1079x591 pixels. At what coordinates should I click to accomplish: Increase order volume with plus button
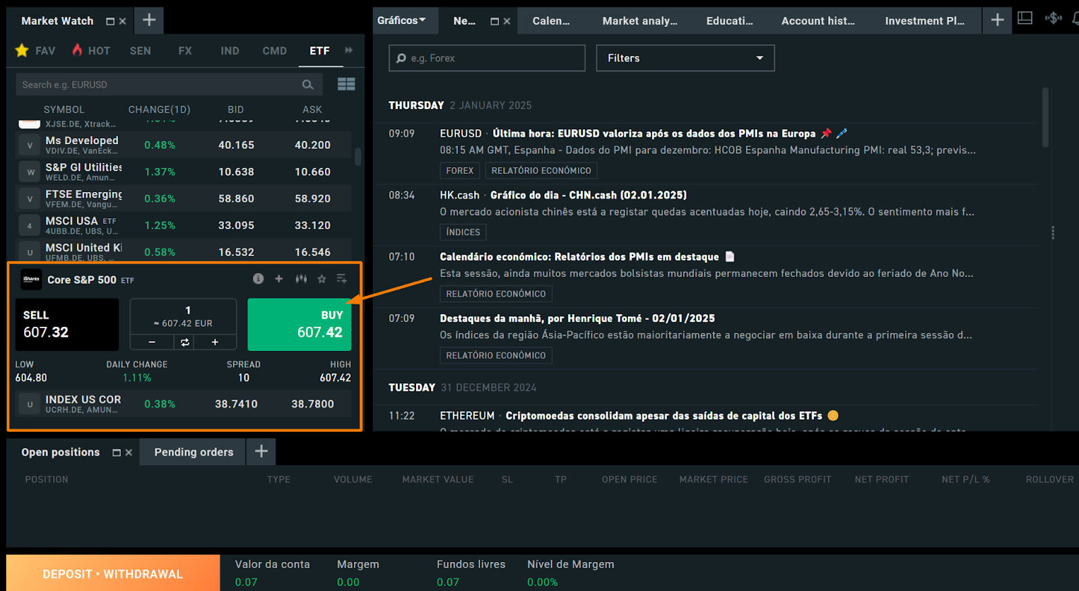214,342
